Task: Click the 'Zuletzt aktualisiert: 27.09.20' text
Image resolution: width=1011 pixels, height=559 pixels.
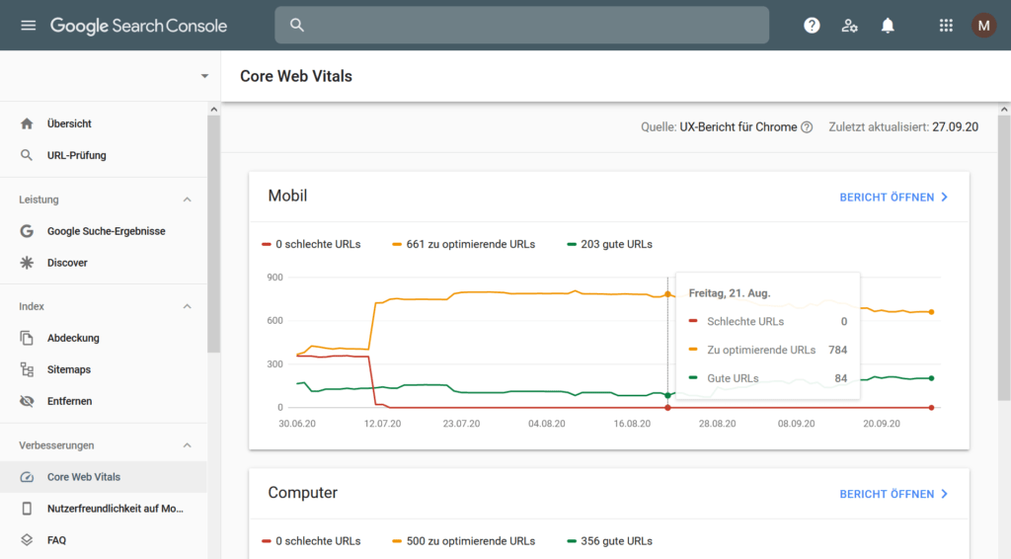Action: 903,127
